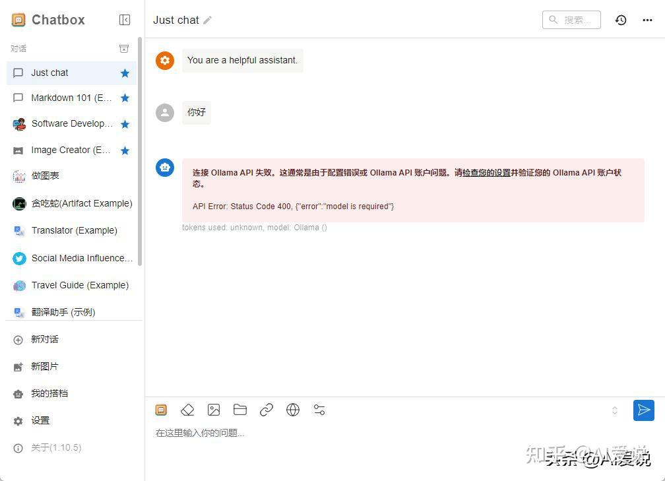Screen dimensions: 665x481
Task: Open the quote icon in the input toolbar
Action: coord(161,410)
